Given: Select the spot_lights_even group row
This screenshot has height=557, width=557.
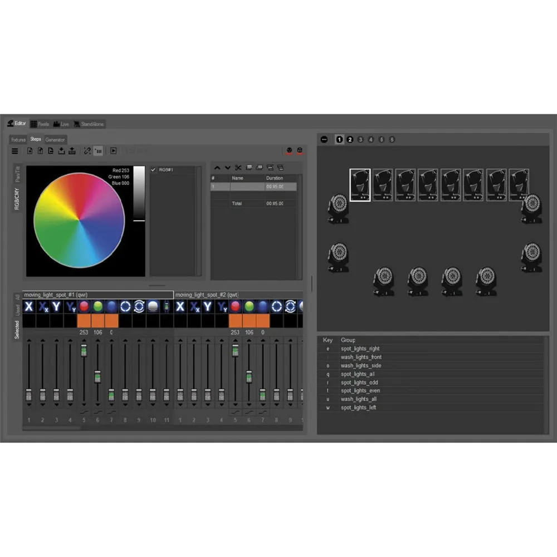Looking at the screenshot, I should [360, 391].
